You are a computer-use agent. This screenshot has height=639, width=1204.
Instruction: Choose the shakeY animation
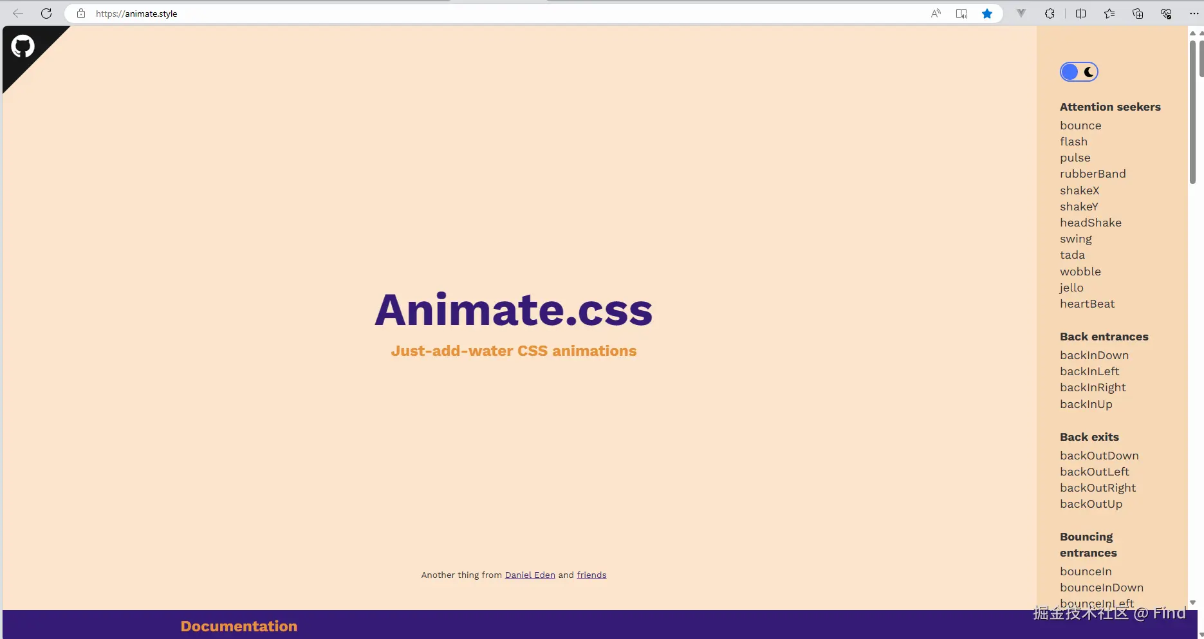tap(1079, 207)
